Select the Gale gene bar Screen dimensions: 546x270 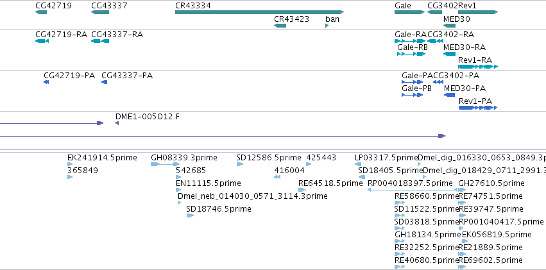409,12
